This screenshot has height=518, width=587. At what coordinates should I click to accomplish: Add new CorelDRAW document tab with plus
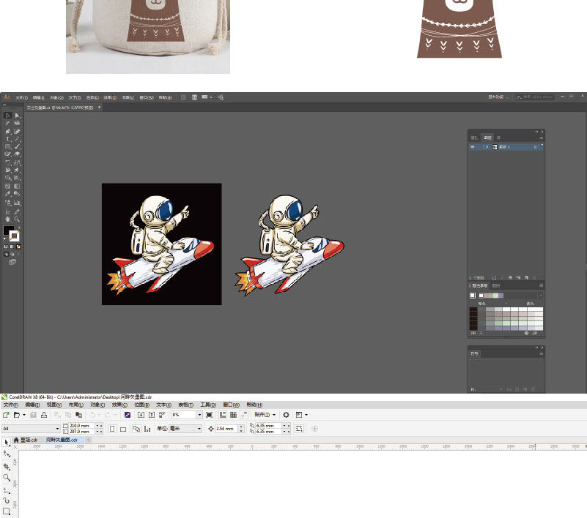coord(89,440)
